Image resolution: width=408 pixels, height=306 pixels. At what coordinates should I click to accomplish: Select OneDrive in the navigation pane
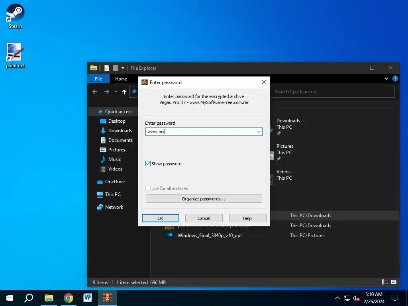coord(115,182)
